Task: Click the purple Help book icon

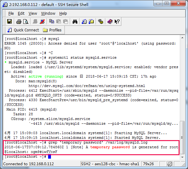Action: 110,22
